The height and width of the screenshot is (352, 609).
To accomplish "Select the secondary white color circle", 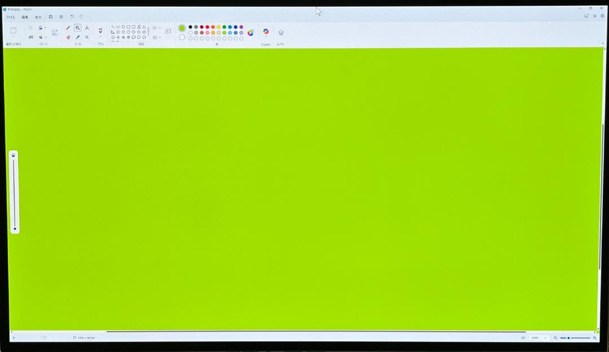I will [182, 37].
